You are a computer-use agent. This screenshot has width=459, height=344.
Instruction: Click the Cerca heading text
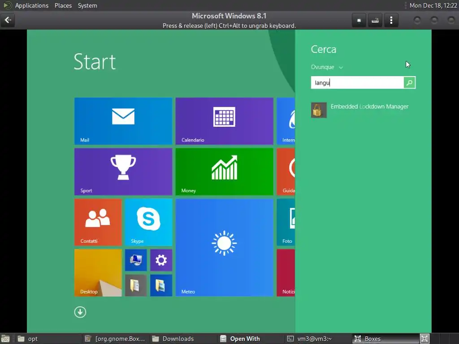click(x=324, y=49)
